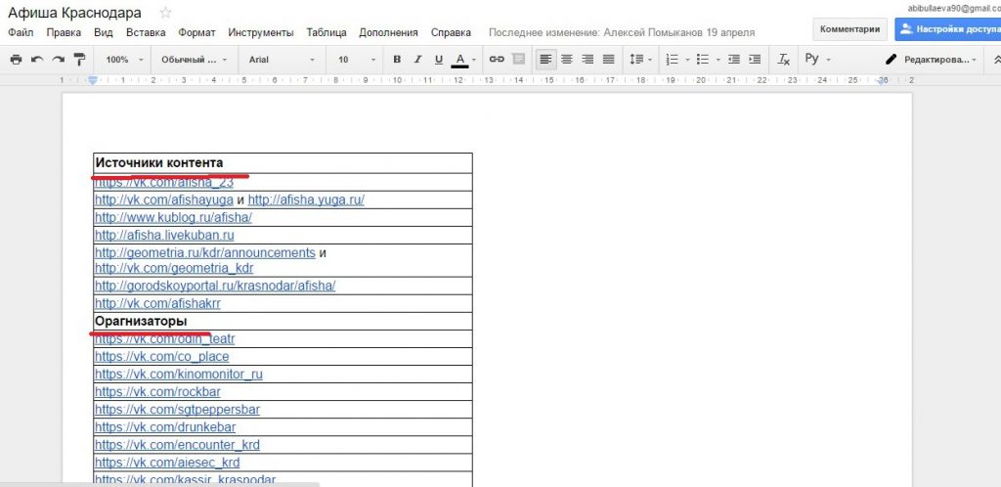Click the left indent marker on ruler
This screenshot has height=487, width=1001.
93,80
